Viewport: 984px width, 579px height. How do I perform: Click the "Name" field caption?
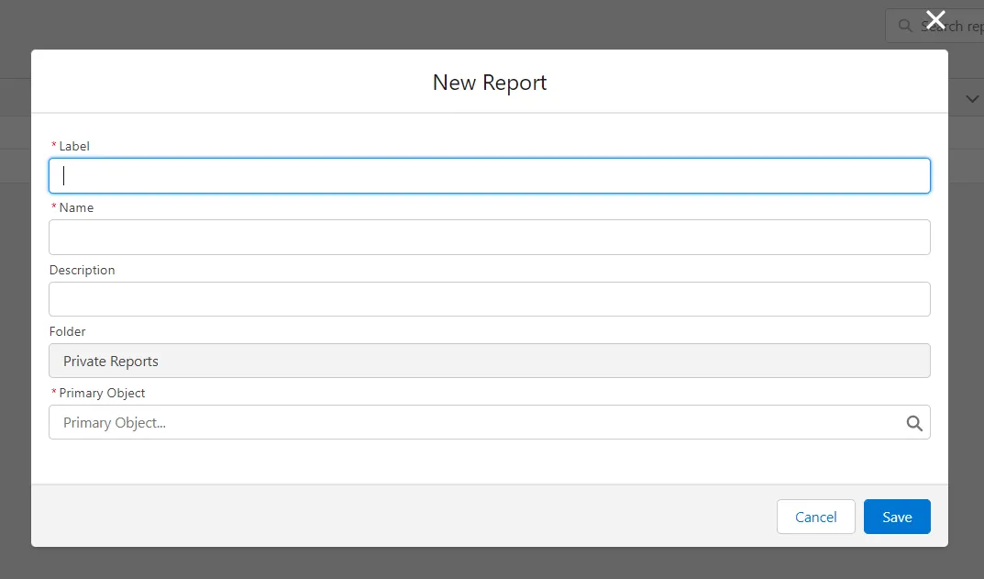pyautogui.click(x=76, y=207)
